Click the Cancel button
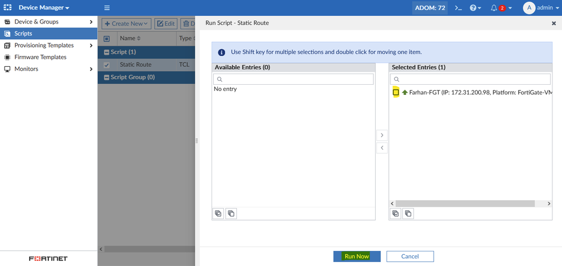This screenshot has height=266, width=562. (410, 256)
